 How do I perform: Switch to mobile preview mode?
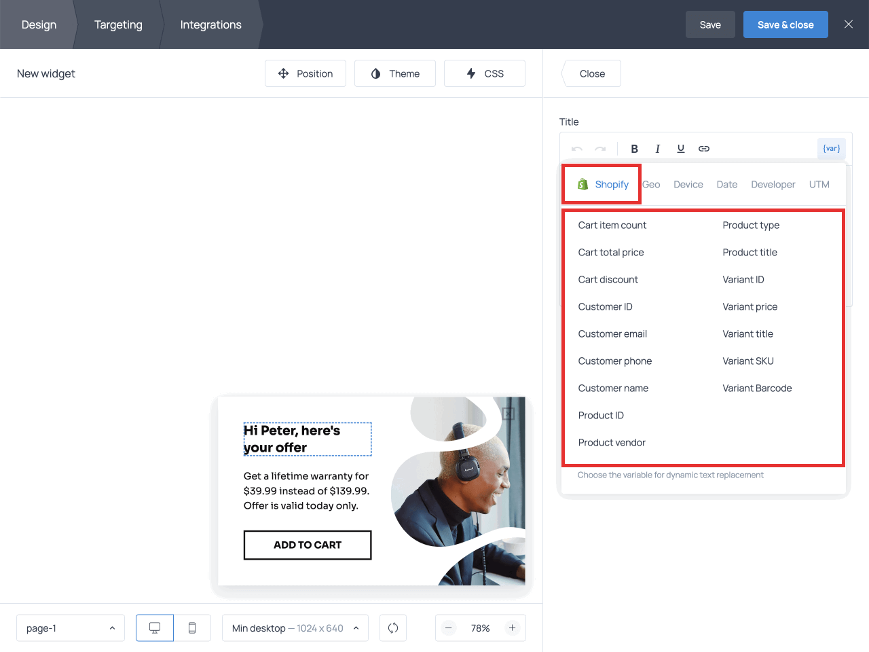coord(192,628)
